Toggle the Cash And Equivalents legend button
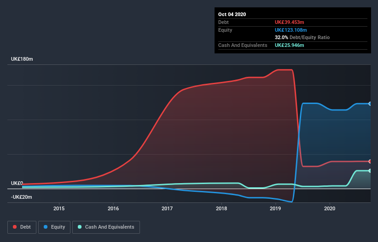 click(106, 227)
